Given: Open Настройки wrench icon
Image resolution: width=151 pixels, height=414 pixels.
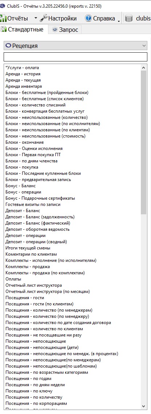Looking at the screenshot, I should click(43, 18).
